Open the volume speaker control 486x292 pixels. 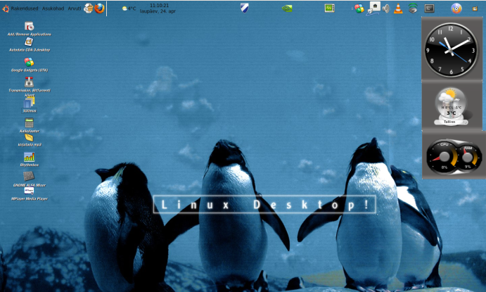(386, 8)
